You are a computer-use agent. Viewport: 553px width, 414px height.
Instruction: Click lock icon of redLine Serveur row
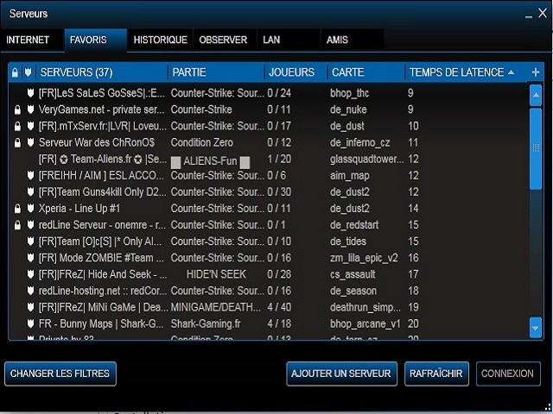click(17, 225)
